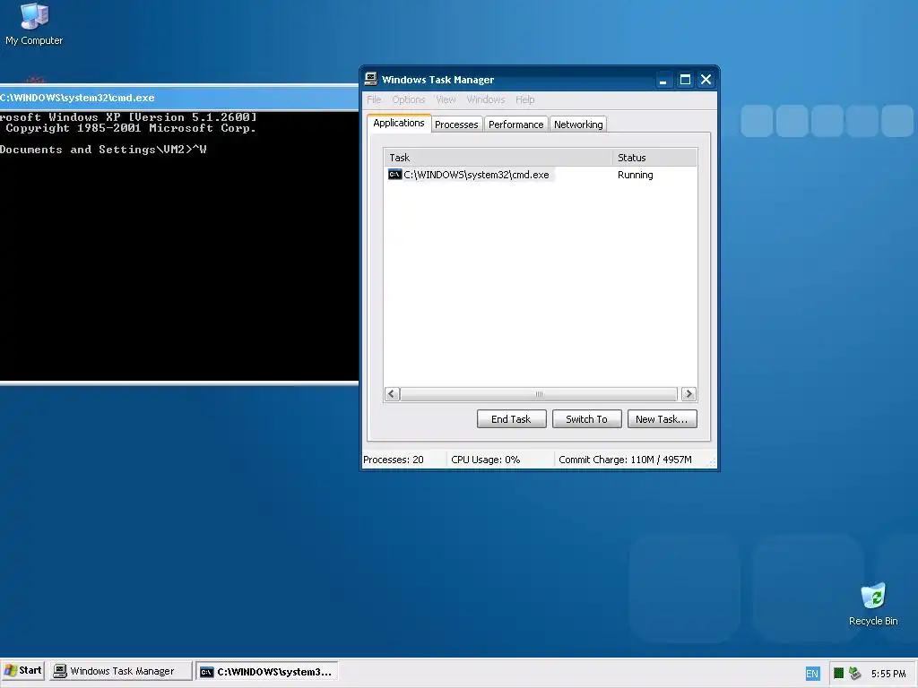Sort by the Task column header

coord(498,158)
